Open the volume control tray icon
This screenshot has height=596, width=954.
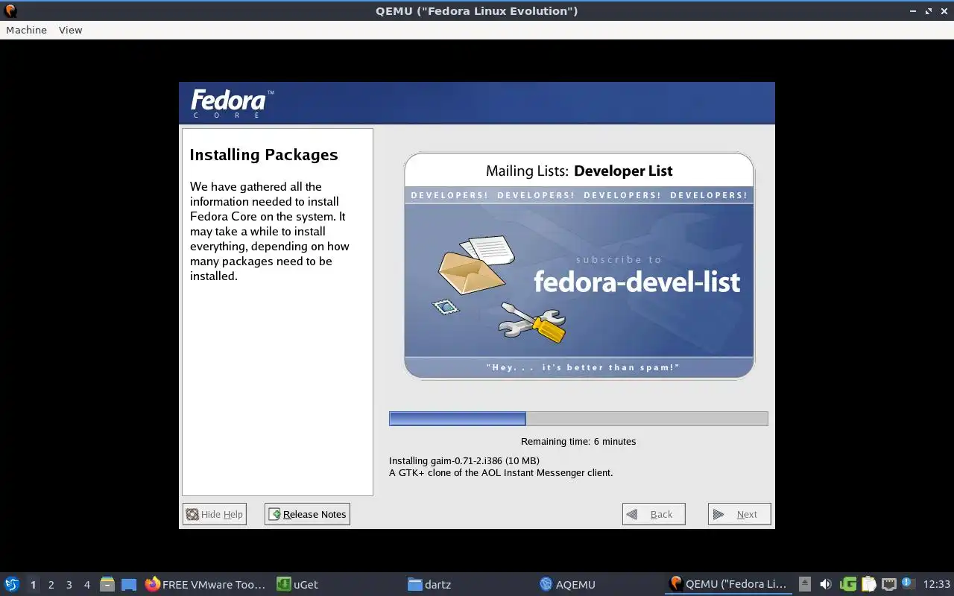click(x=826, y=584)
